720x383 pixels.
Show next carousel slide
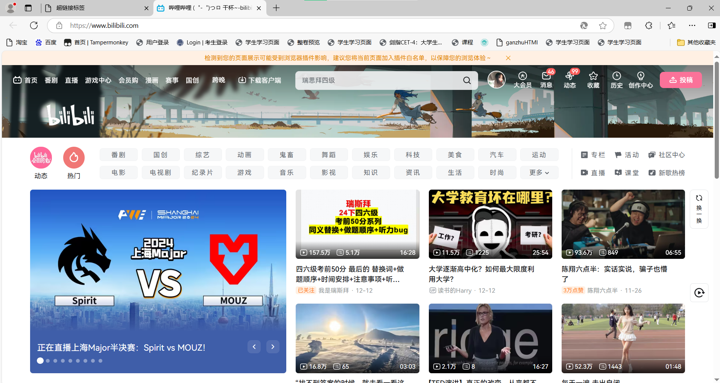273,347
